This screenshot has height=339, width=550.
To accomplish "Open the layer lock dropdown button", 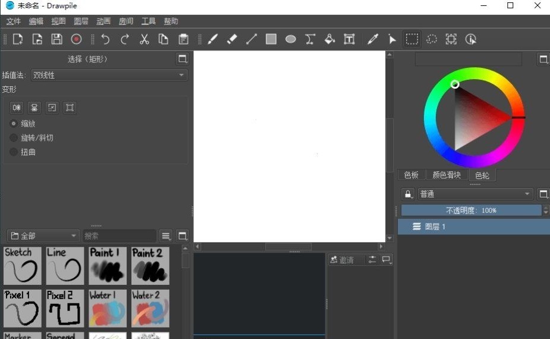I will (x=408, y=194).
